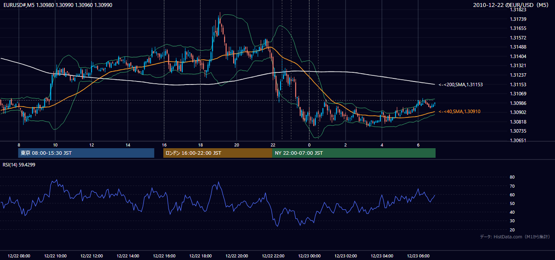Open the HistData.com data source credit
Screen dimensions: 555x260
(515, 237)
